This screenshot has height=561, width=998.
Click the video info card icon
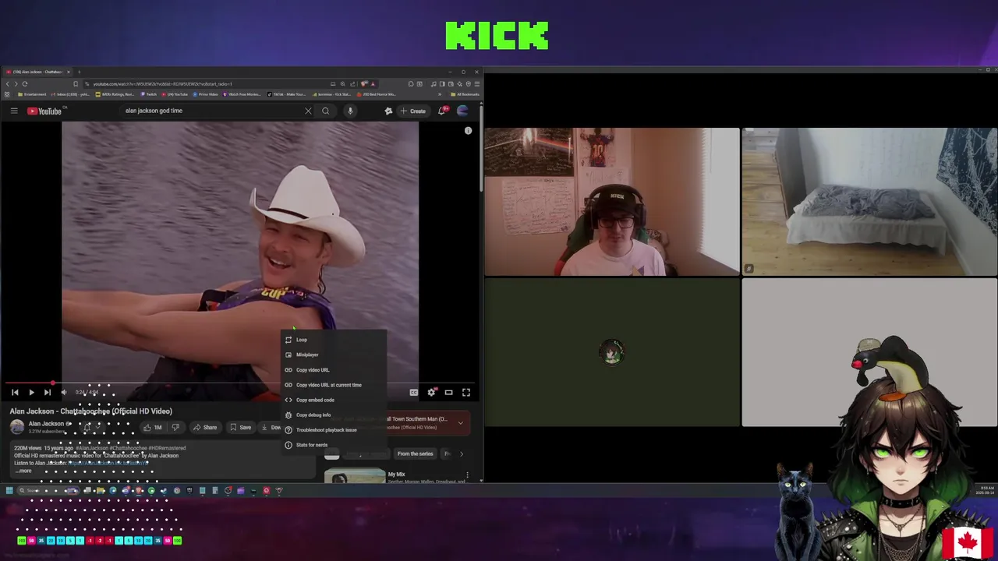tap(469, 130)
